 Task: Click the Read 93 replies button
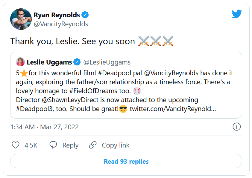coord(126,161)
